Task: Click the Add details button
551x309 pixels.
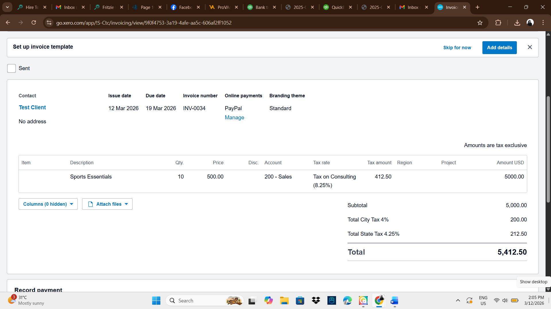Action: [499, 47]
